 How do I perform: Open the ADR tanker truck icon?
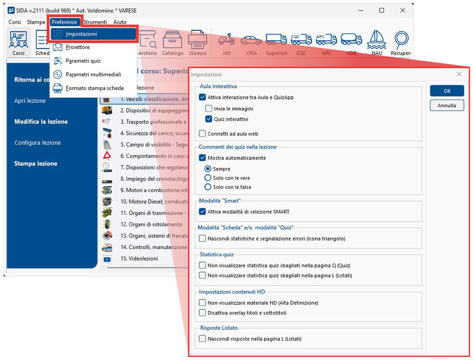[x=351, y=42]
